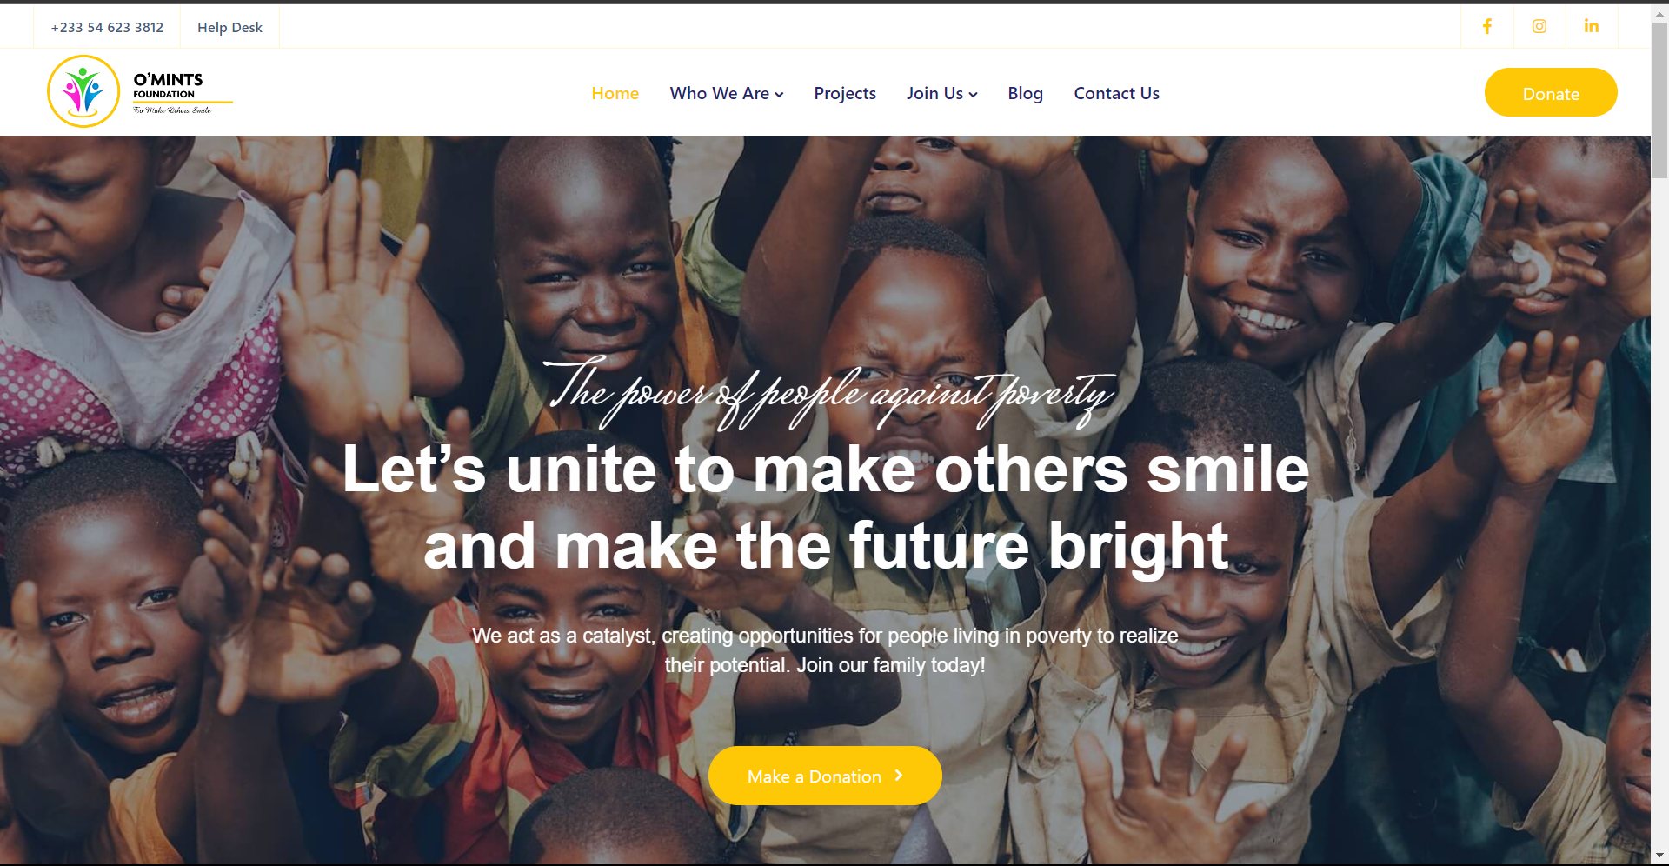Expand the Join Us chevron

[974, 95]
